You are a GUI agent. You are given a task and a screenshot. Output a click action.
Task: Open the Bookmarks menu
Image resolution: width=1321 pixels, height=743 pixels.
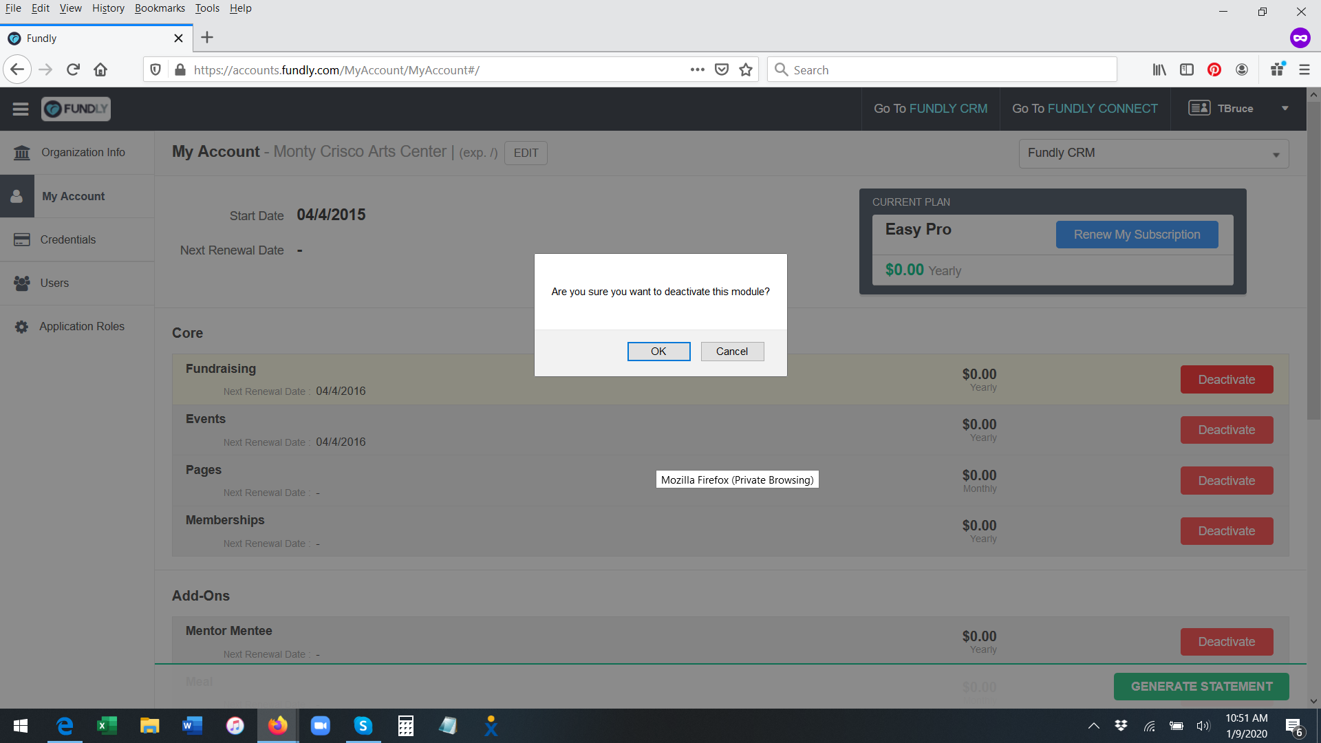pyautogui.click(x=160, y=8)
